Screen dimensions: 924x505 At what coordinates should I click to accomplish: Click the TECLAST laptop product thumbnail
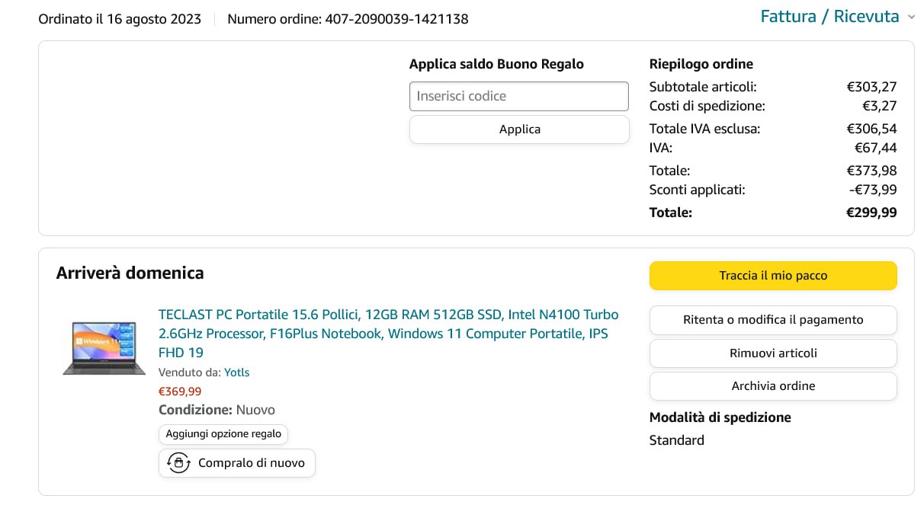104,348
